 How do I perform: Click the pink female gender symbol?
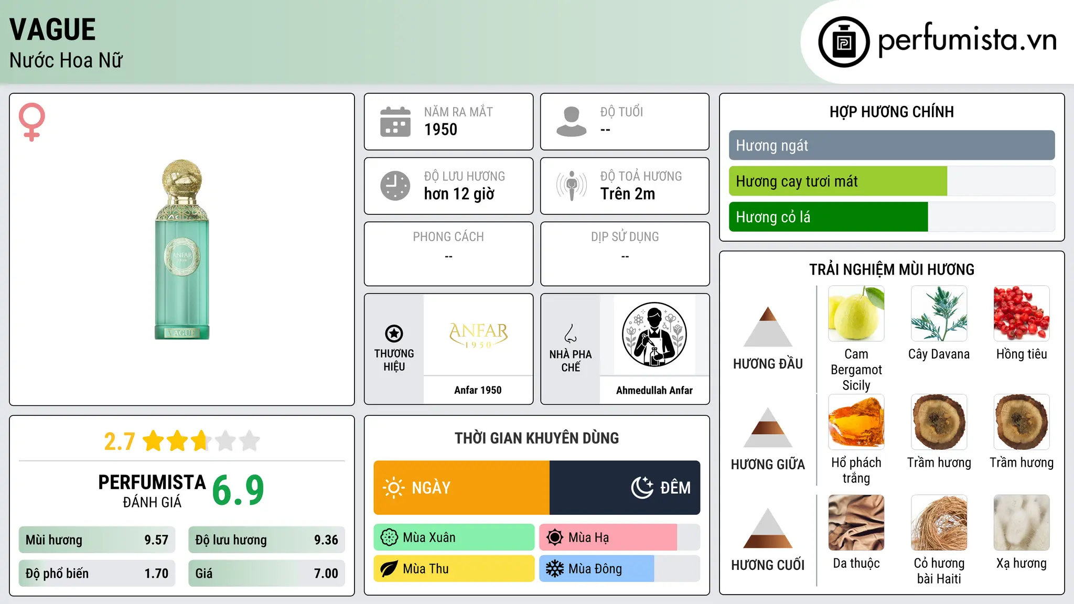point(31,122)
